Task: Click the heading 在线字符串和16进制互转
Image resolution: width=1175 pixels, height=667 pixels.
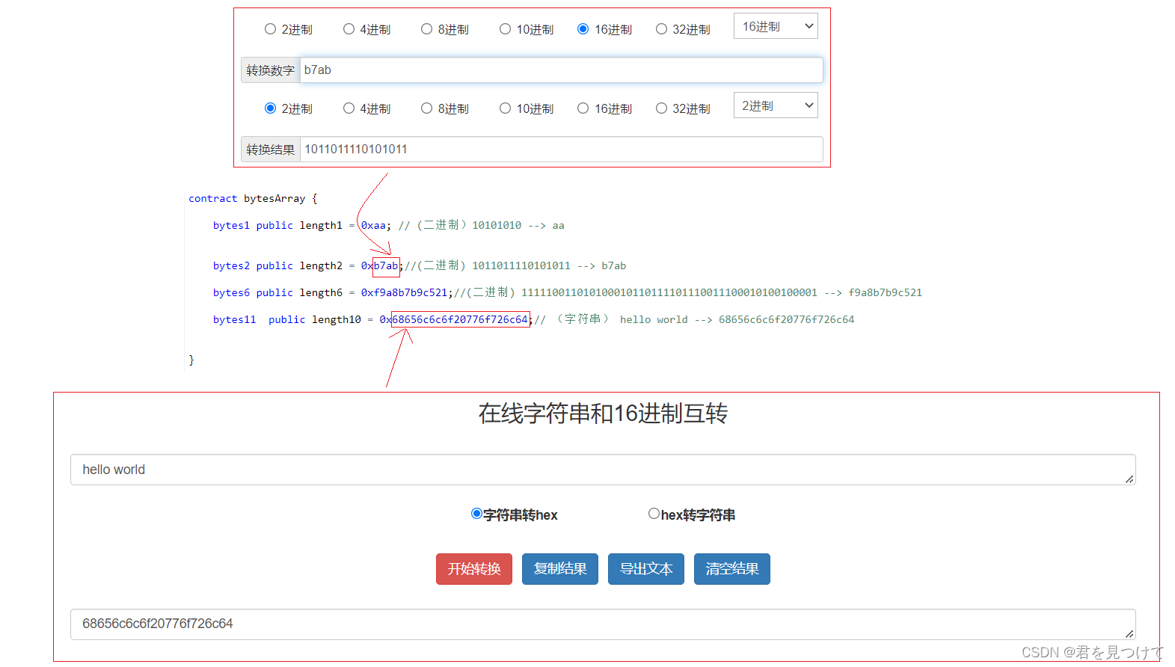Action: pos(603,414)
